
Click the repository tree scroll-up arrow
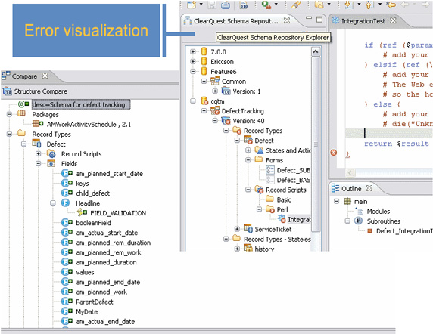tap(316, 51)
